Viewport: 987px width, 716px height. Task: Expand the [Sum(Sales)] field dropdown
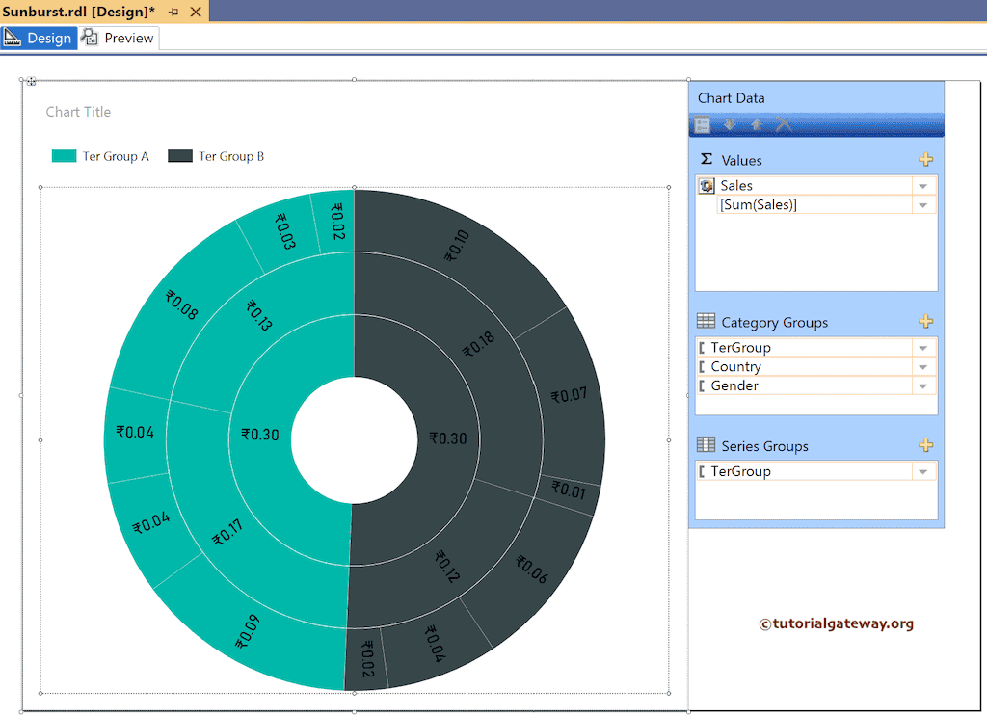click(x=923, y=205)
